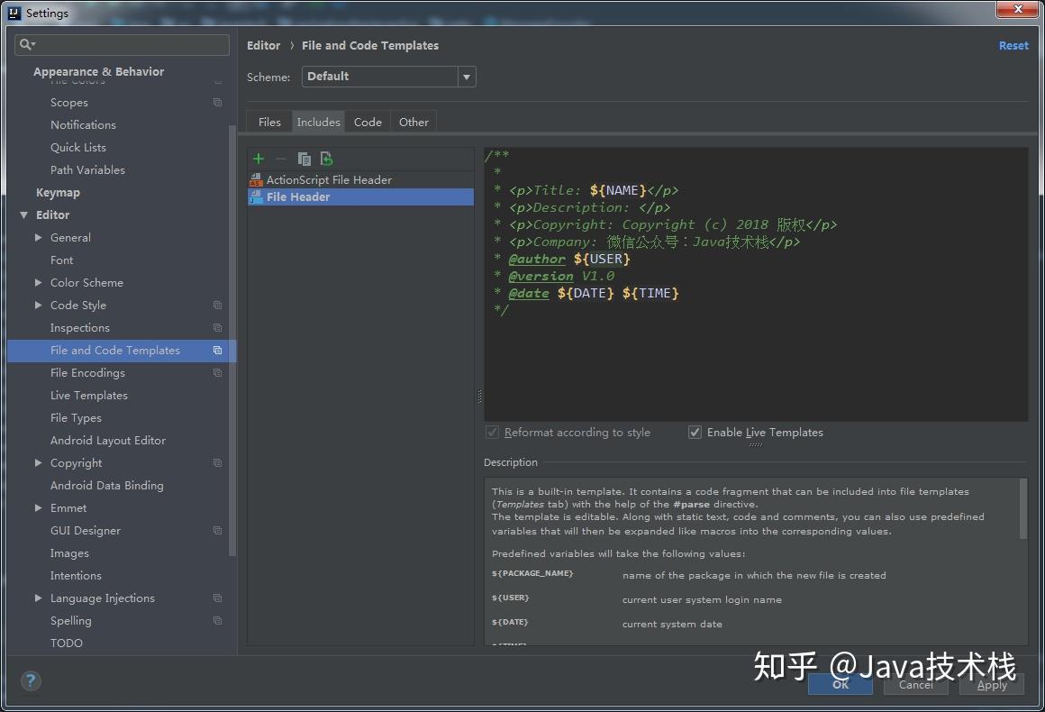Collapse the Editor tree section
Viewport: 1045px width, 712px height.
click(x=23, y=215)
